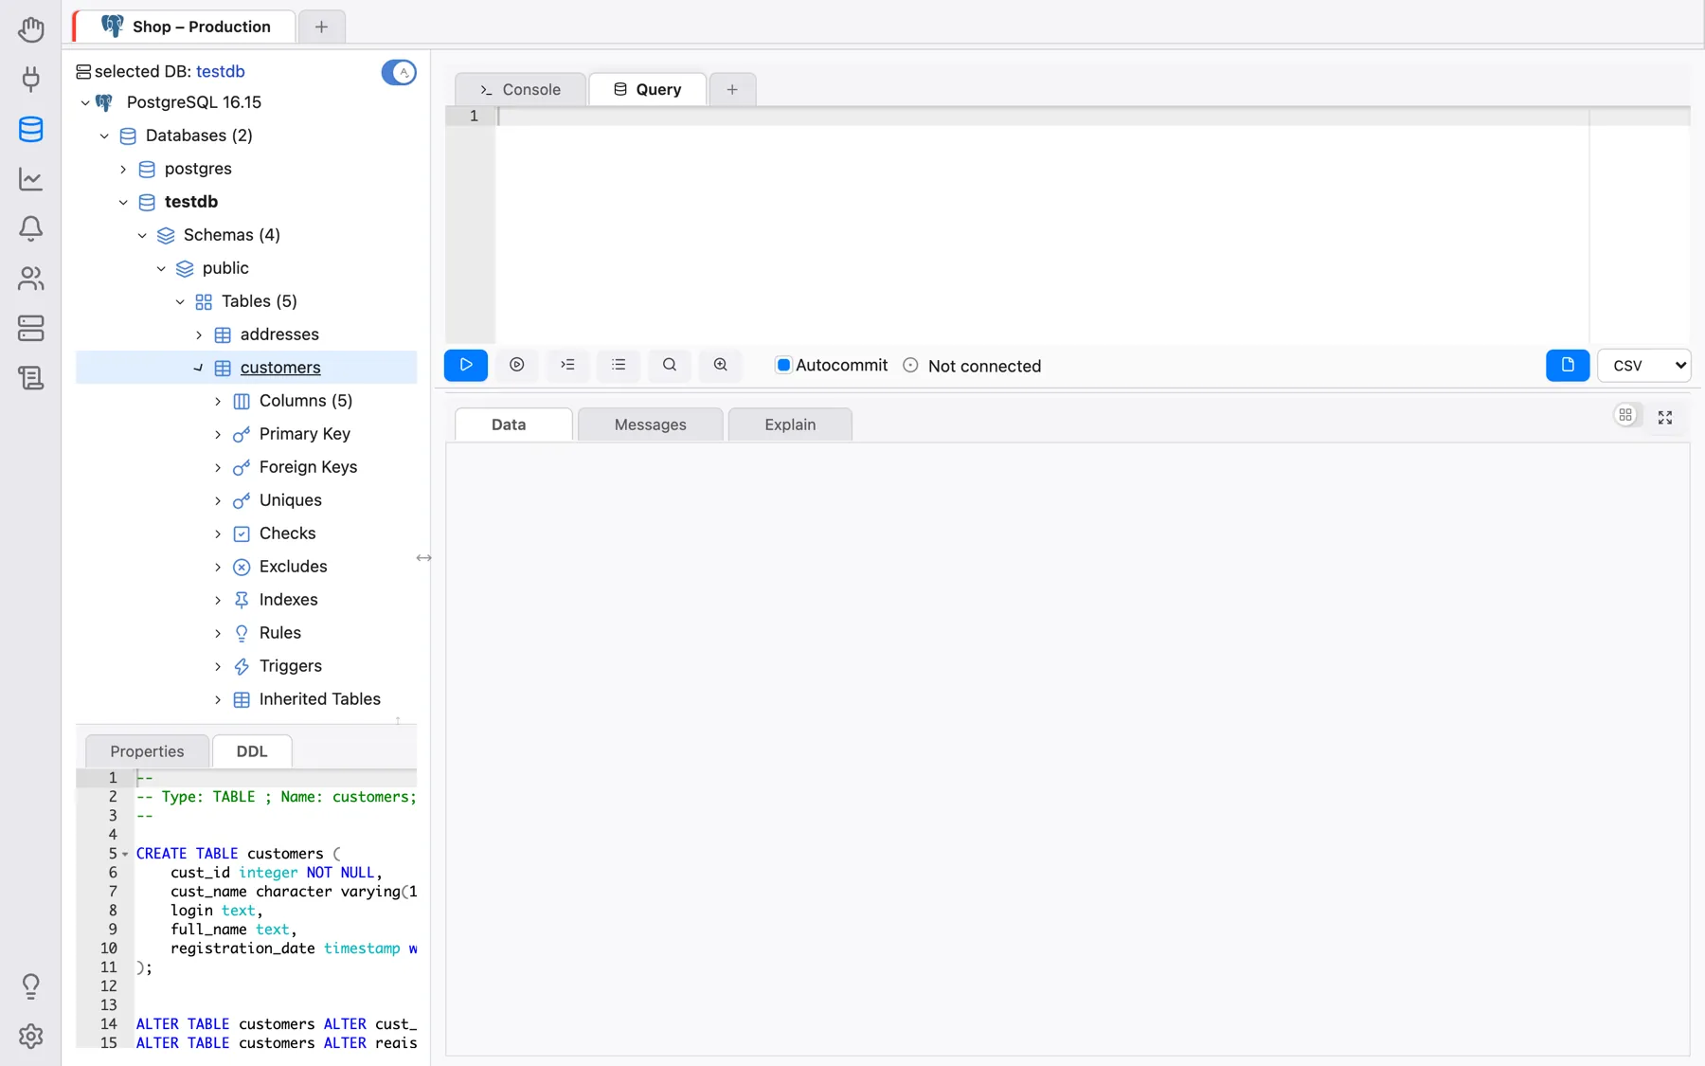Open the settings gear icon
Image resolution: width=1705 pixels, height=1066 pixels.
point(30,1036)
